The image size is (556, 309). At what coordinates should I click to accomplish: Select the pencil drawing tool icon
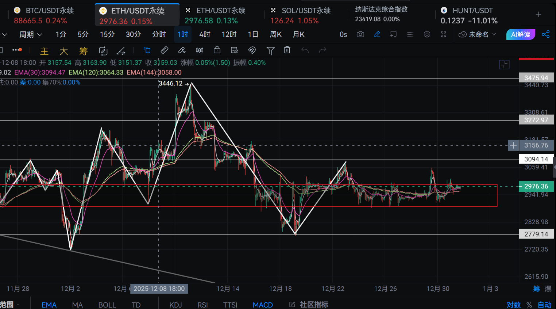pos(377,34)
